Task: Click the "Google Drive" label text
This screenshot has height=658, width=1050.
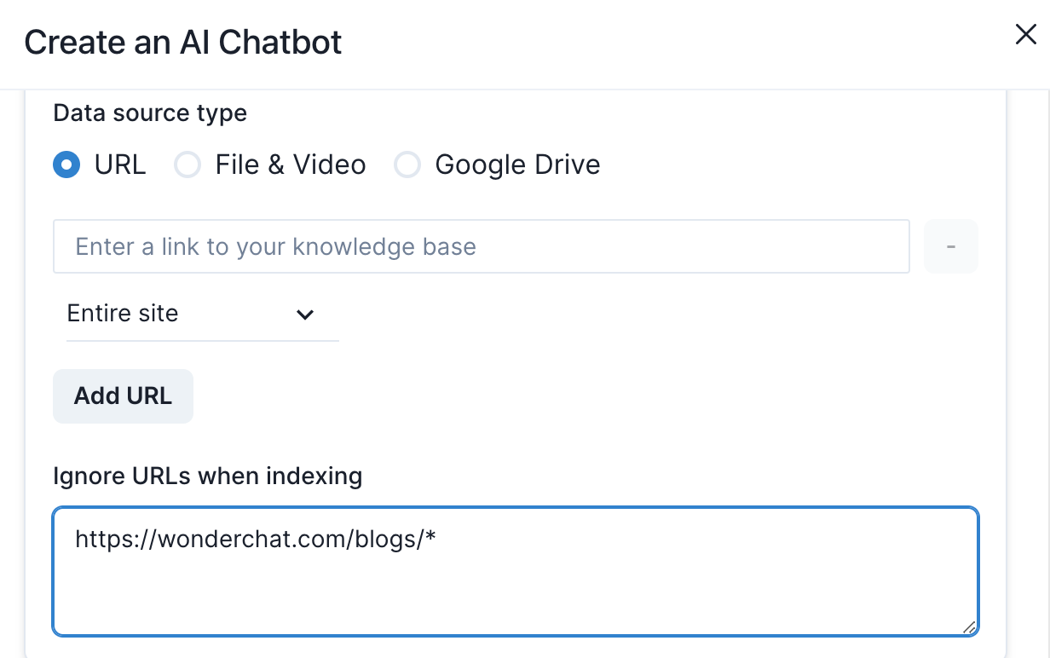Action: point(517,164)
